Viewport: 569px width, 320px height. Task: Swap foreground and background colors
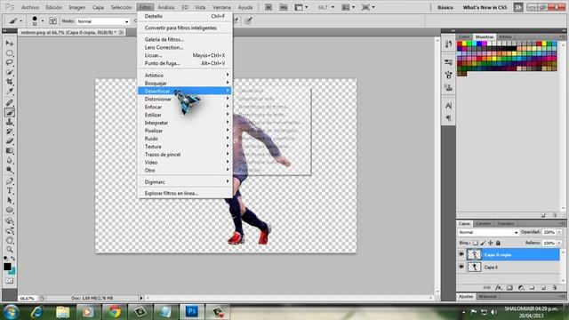(x=12, y=259)
